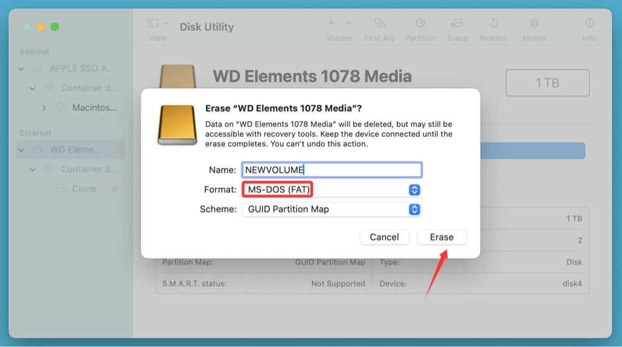The image size is (622, 347).
Task: Click the Macintosh volume layers icon
Action: click(60, 107)
